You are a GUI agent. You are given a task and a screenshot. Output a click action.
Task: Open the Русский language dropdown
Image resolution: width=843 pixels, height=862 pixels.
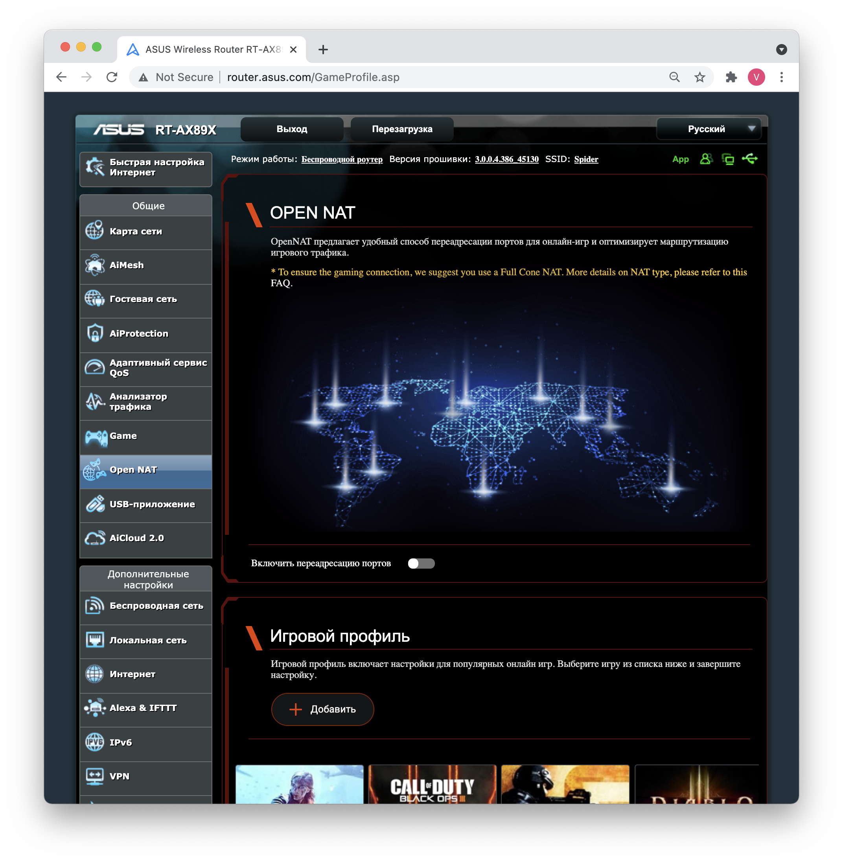[709, 129]
